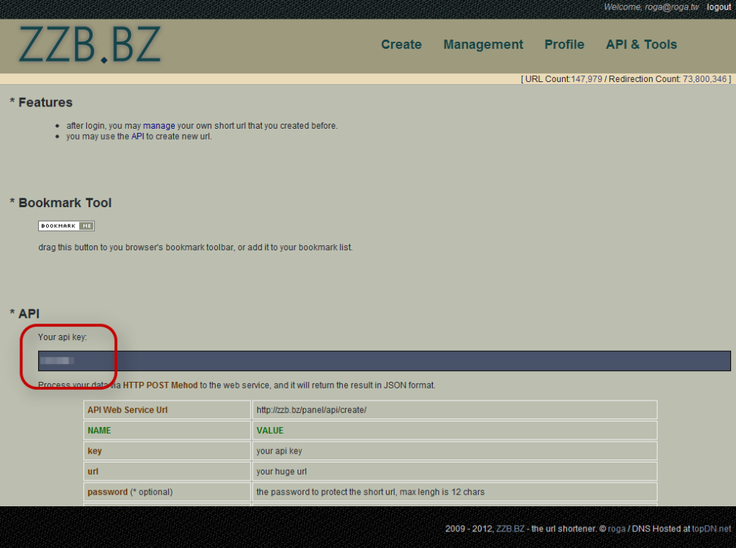Click the VALUE column header cell

(454, 431)
